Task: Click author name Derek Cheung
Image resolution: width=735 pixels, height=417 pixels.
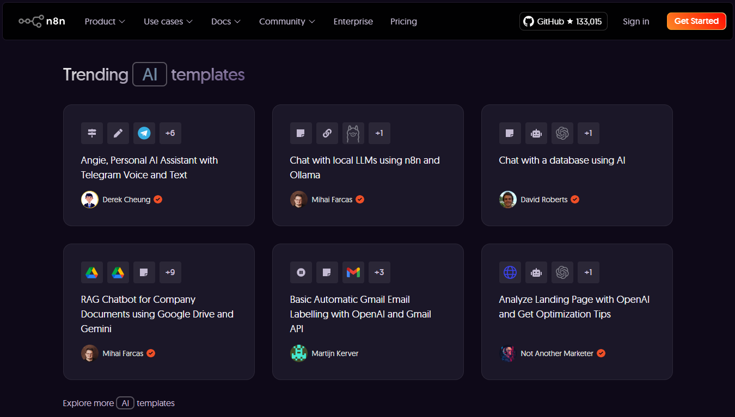Action: (126, 200)
